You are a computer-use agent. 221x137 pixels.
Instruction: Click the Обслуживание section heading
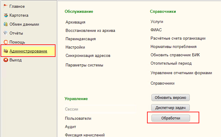pos(79,12)
